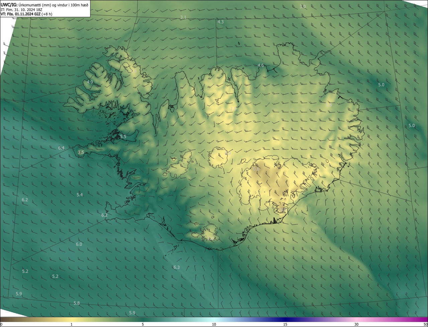The width and height of the screenshot is (428, 327).
Task: Click the 'IT: Fim. 31. 10. 2024 18Z' line
Action: pyautogui.click(x=21, y=10)
